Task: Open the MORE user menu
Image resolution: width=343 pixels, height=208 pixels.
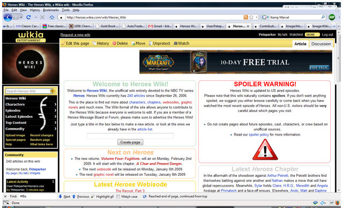Action: [312, 34]
